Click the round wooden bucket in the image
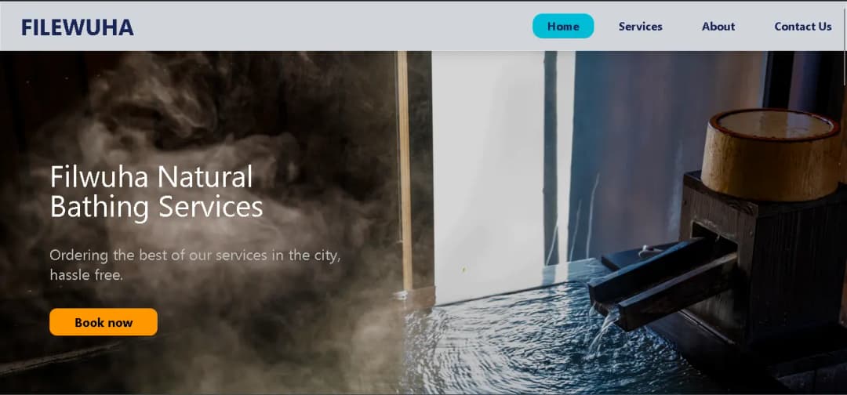The height and width of the screenshot is (395, 847). pos(770,154)
